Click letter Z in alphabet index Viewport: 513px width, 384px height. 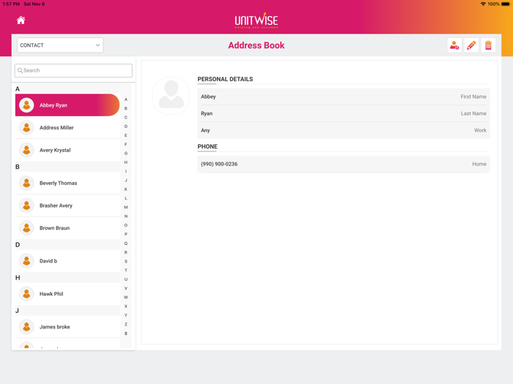pyautogui.click(x=125, y=324)
